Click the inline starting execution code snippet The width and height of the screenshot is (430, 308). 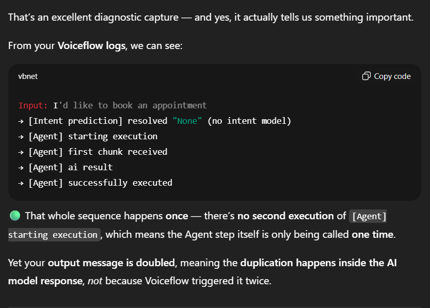click(x=53, y=235)
